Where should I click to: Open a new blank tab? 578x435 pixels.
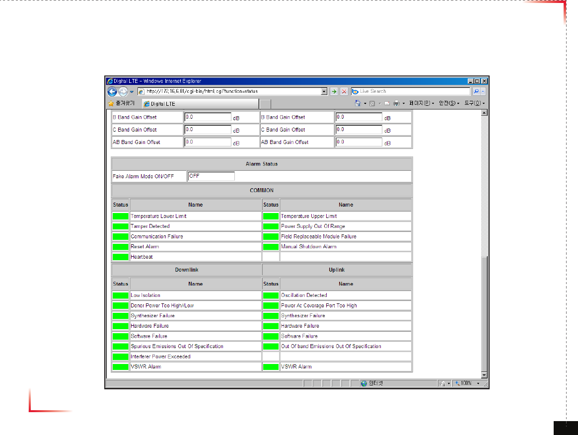tap(265, 104)
